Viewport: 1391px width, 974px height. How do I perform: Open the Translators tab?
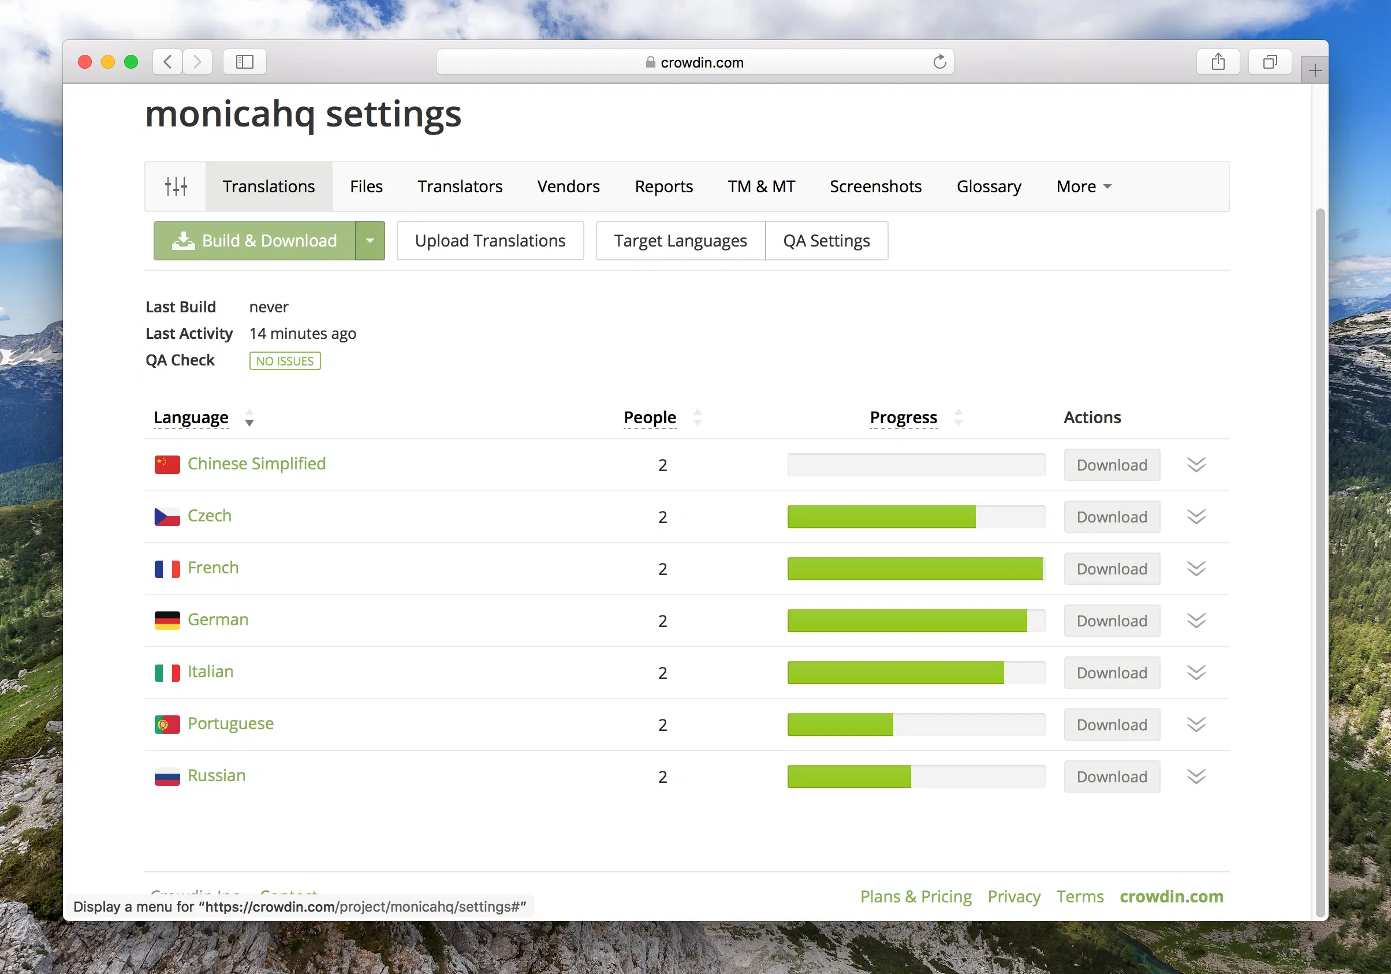(460, 186)
